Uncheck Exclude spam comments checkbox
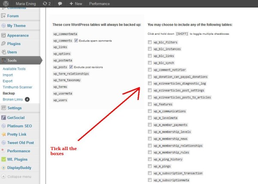 click(x=76, y=40)
